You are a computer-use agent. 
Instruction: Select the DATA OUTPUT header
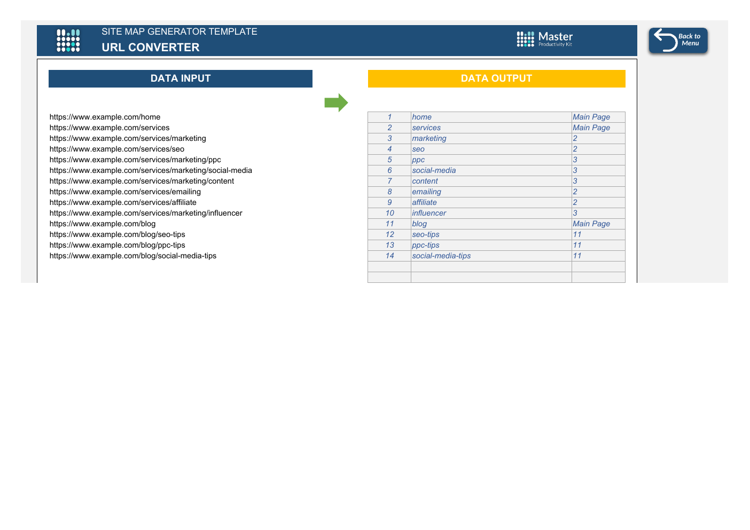pyautogui.click(x=497, y=78)
